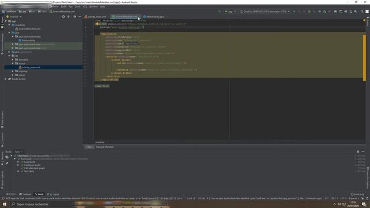Switch to Merged Manifest tab
The image size is (370, 208).
[x=105, y=147]
